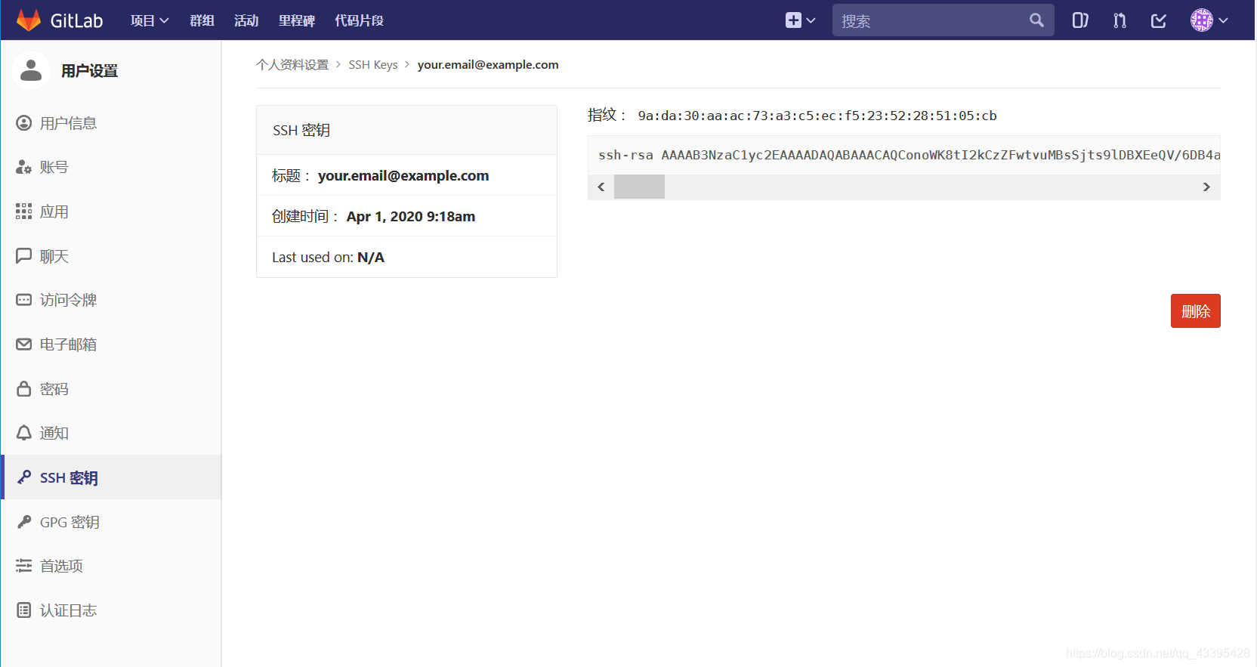Select SSH 密钥 sidebar label
1257x667 pixels.
tap(69, 477)
